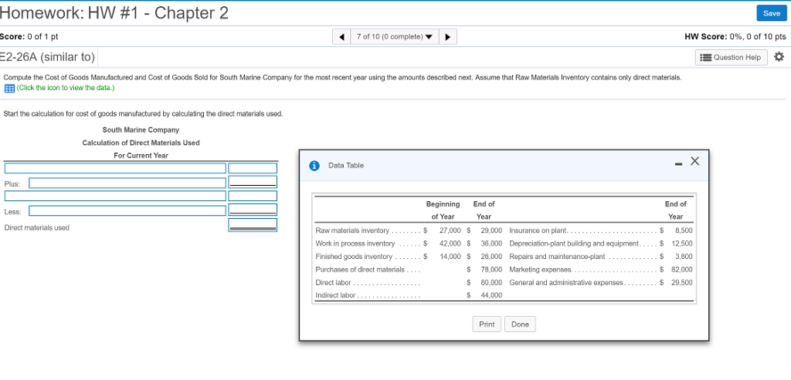Click 'Insurance on plant' row label
This screenshot has height=380, width=791.
coord(538,230)
